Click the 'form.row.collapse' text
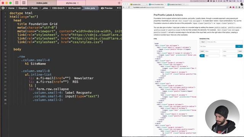244x137 pixels. tap(53, 89)
